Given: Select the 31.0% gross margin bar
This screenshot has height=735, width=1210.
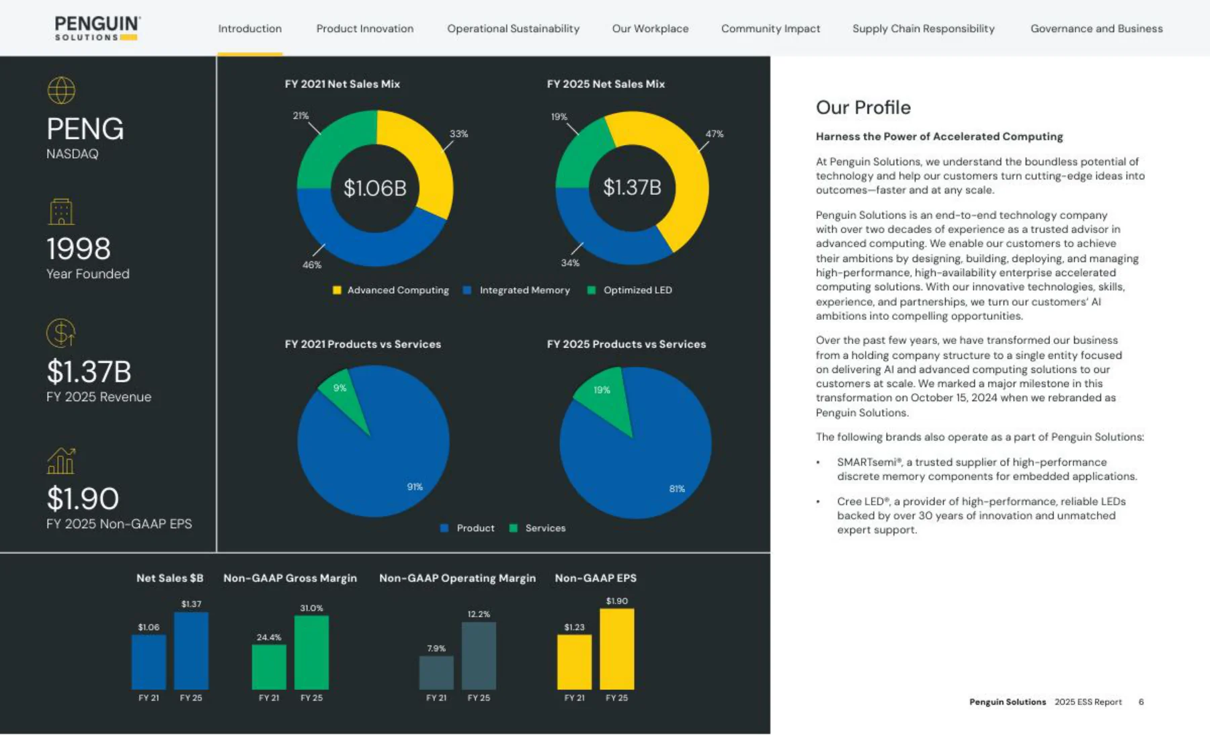Looking at the screenshot, I should [311, 652].
